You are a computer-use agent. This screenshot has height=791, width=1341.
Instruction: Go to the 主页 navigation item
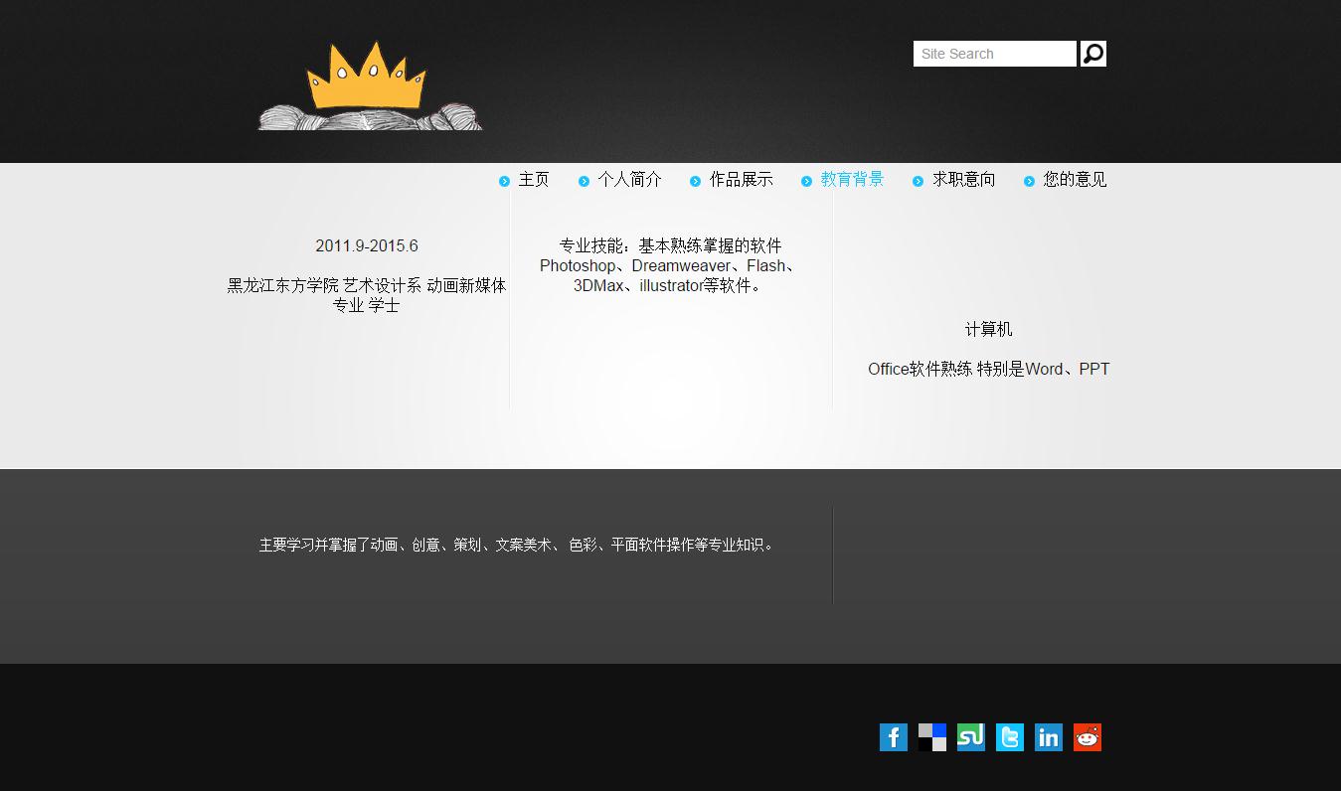pos(534,180)
